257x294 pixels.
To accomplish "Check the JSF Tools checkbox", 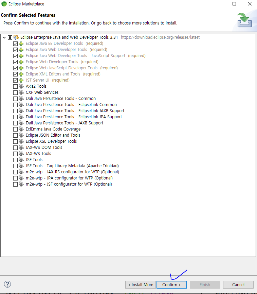I will click(15, 160).
